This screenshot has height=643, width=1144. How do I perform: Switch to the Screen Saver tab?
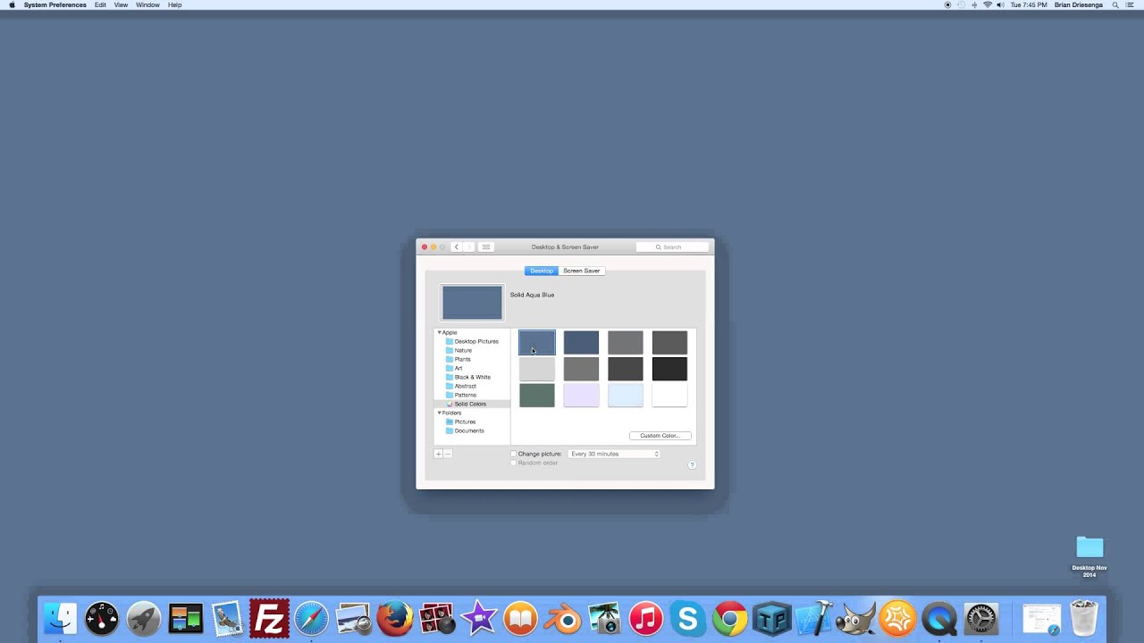(x=582, y=271)
